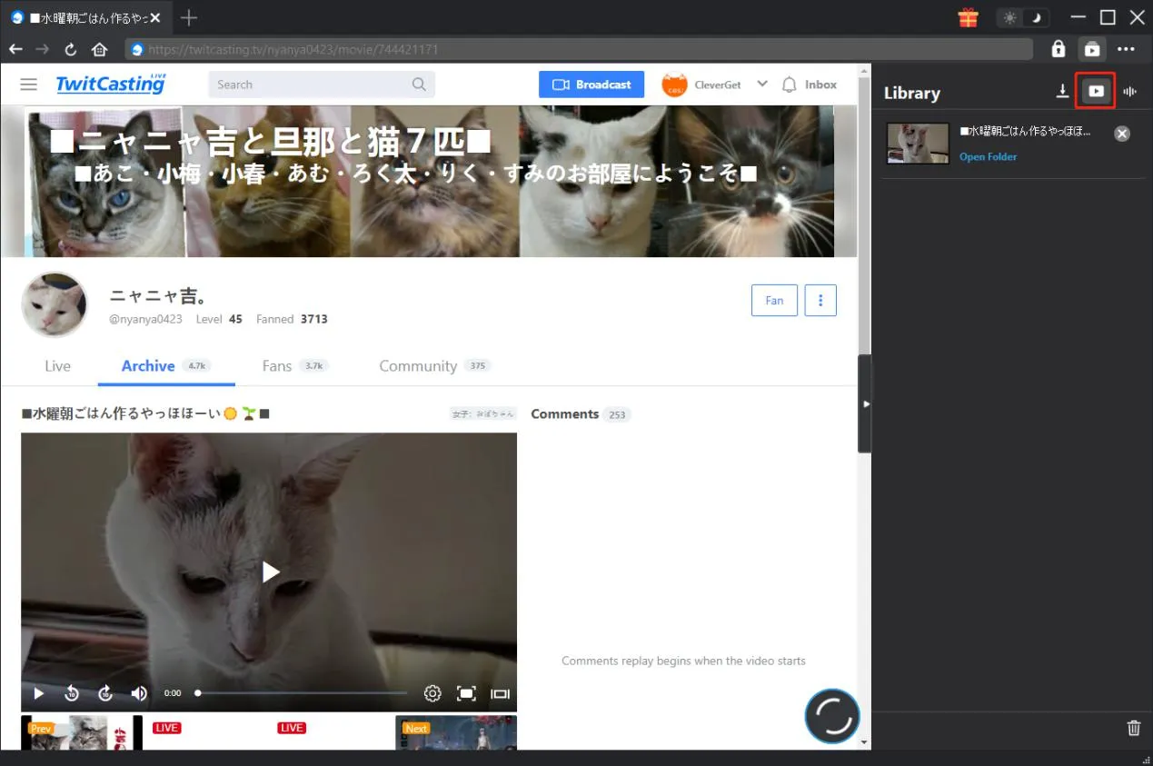This screenshot has height=766, width=1153.
Task: Click the Open Folder link
Action: [x=988, y=156]
